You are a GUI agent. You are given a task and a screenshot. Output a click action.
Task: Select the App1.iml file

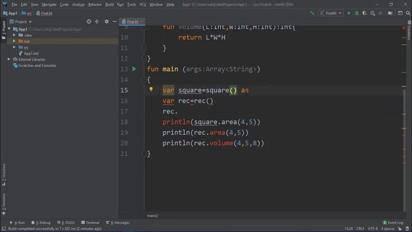tap(28, 53)
